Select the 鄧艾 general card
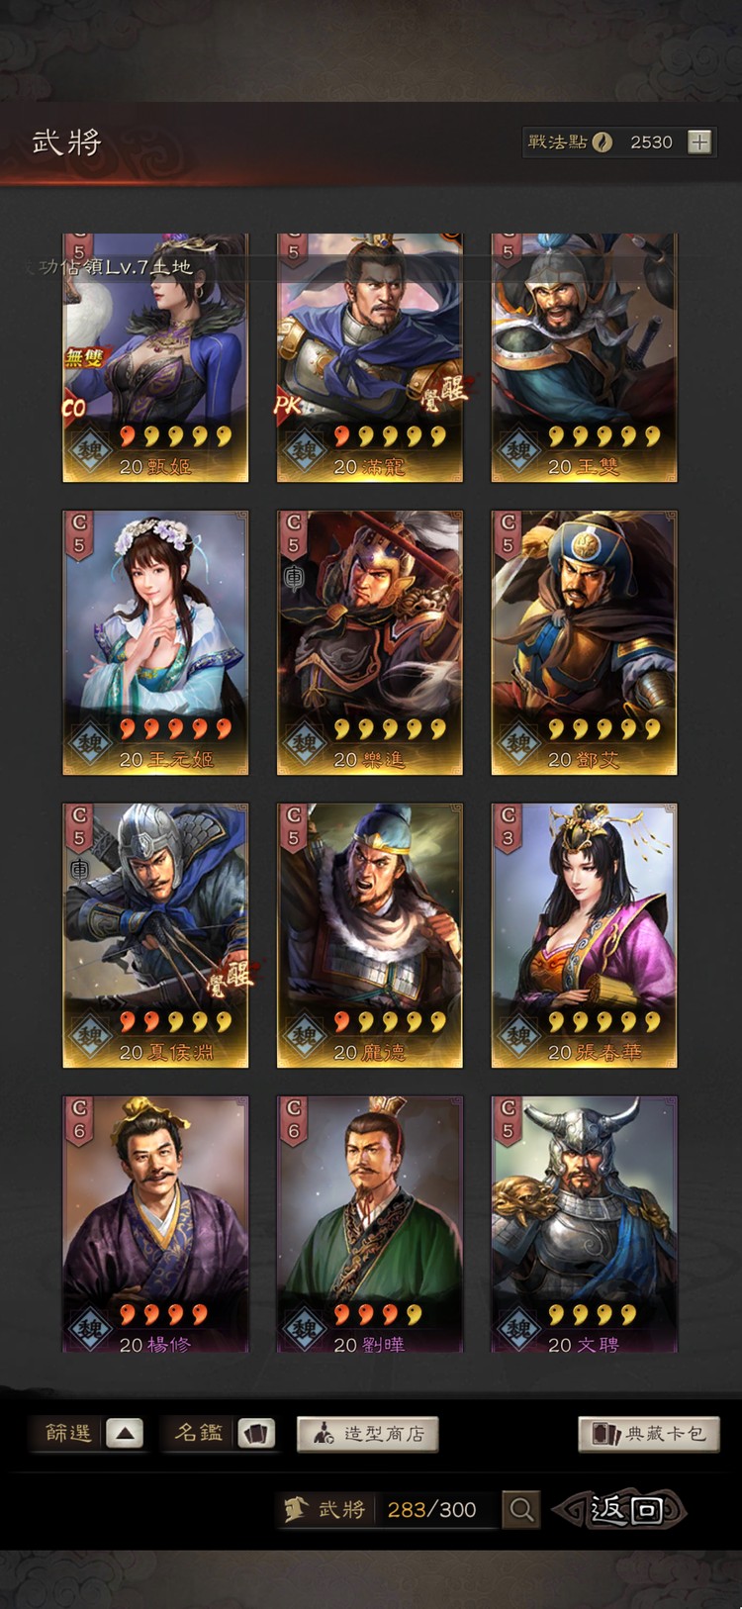 tap(584, 642)
